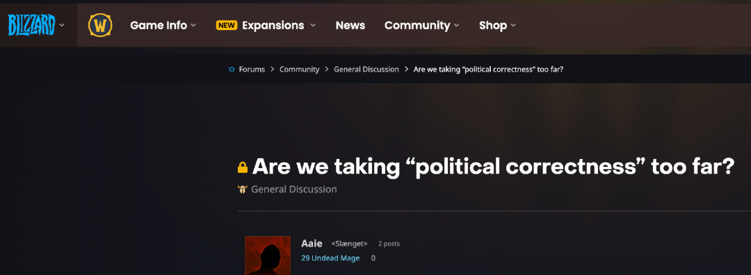Open the World of Warcraft logo icon
The width and height of the screenshot is (751, 275).
click(x=100, y=26)
